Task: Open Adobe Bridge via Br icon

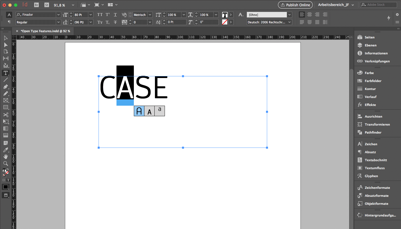Action: click(x=36, y=5)
